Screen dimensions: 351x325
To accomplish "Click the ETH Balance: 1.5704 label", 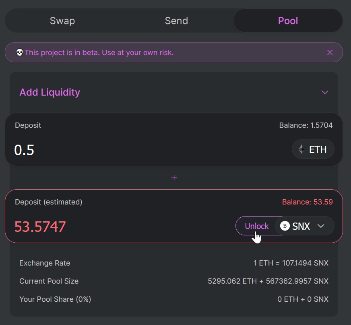I will click(x=306, y=125).
